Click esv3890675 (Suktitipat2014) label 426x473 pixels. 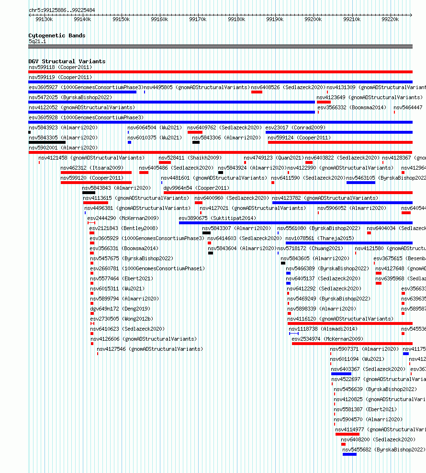217,218
